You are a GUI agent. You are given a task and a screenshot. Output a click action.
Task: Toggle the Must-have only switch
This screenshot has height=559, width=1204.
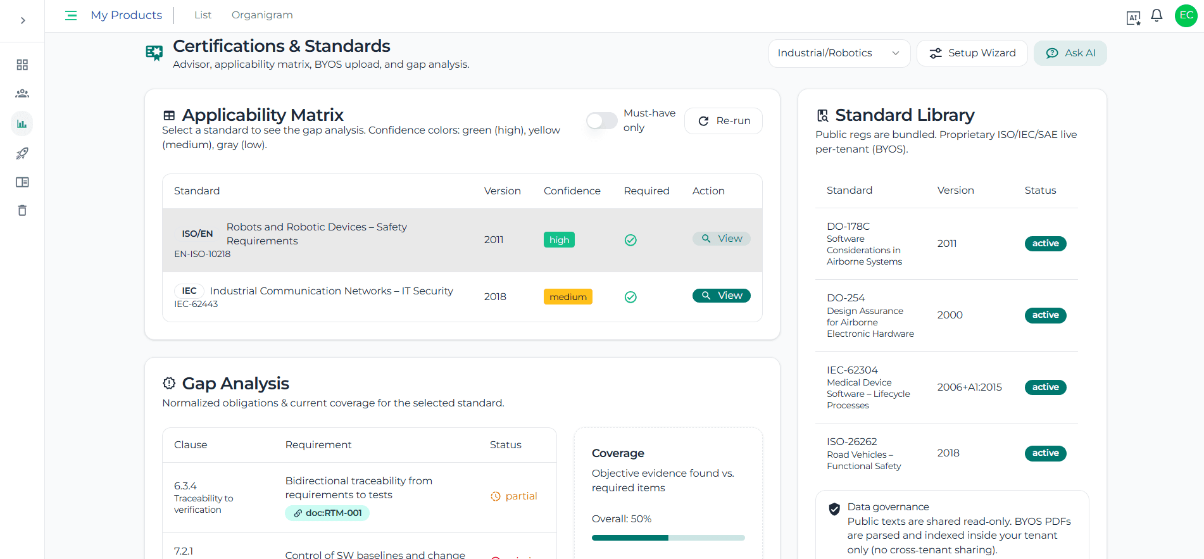[x=601, y=120]
